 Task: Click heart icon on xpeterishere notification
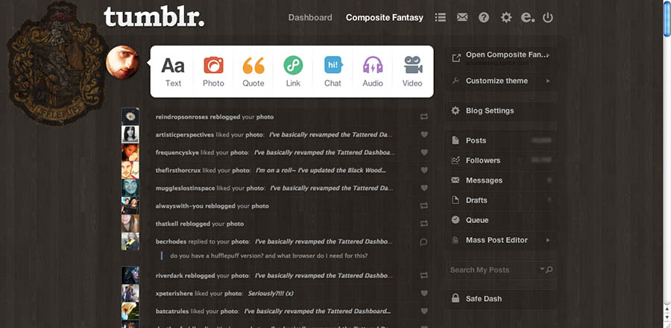pyautogui.click(x=424, y=294)
